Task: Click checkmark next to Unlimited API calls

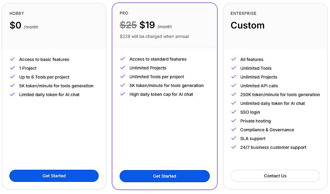Action: (x=233, y=85)
